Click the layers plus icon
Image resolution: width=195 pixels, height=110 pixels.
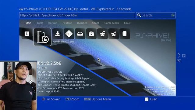[114, 34]
